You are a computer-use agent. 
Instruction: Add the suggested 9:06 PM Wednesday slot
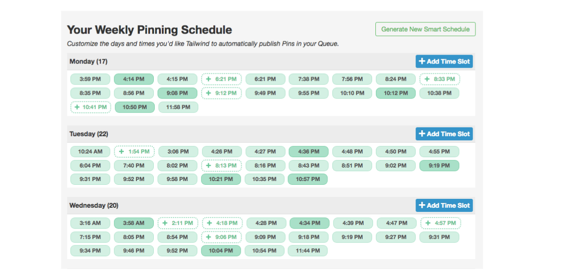(x=222, y=237)
